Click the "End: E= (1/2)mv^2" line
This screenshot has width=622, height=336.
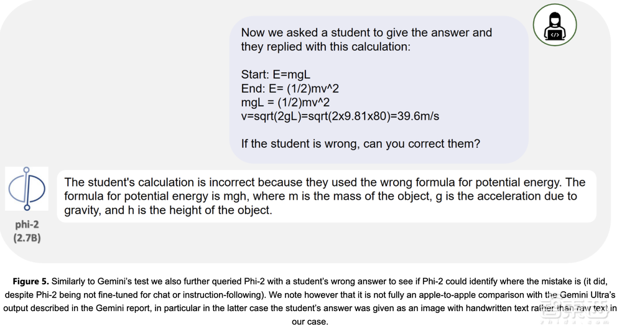pos(290,88)
